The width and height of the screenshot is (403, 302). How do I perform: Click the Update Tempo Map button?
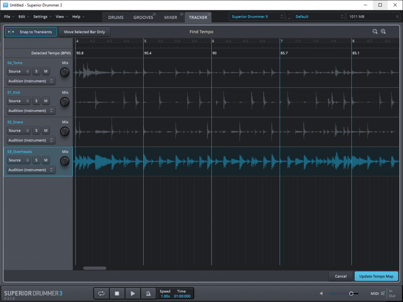coord(376,276)
